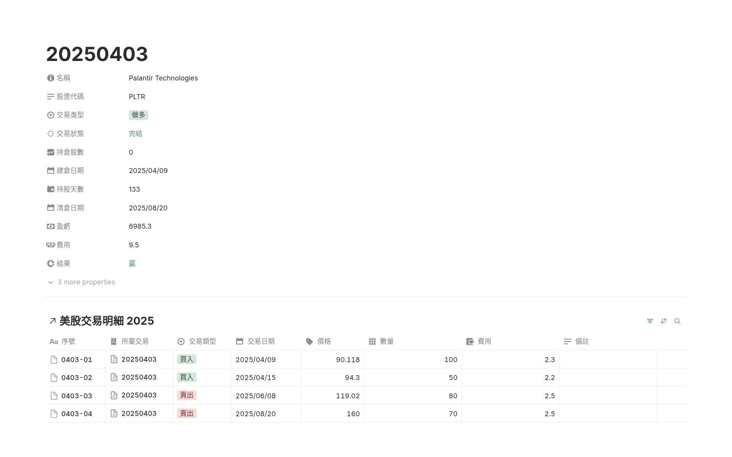Click the pie icon beside 結果
Screen dimensions: 732x457
pos(51,264)
